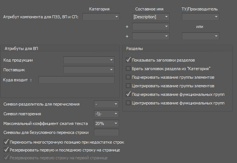This screenshot has height=163, width=237.
Task: Check Подчеркивать название группы элементов
Action: [129, 77]
